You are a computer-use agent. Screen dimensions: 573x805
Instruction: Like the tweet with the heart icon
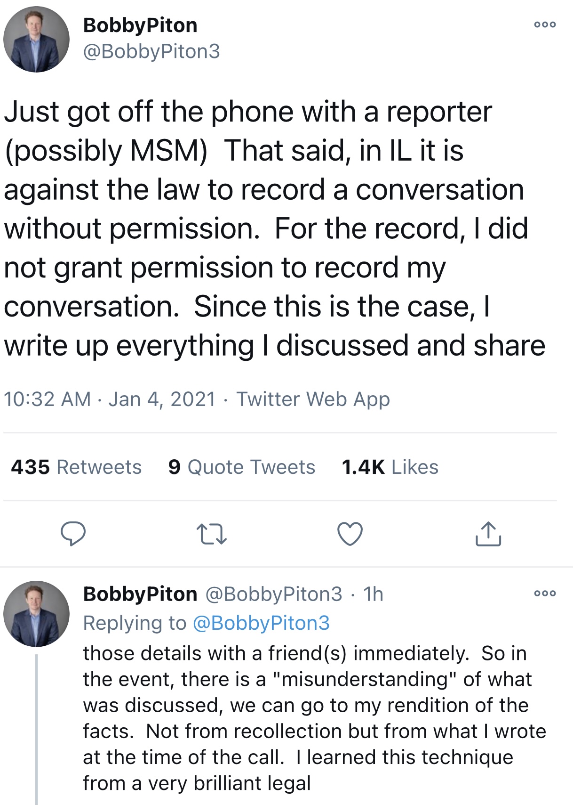350,534
